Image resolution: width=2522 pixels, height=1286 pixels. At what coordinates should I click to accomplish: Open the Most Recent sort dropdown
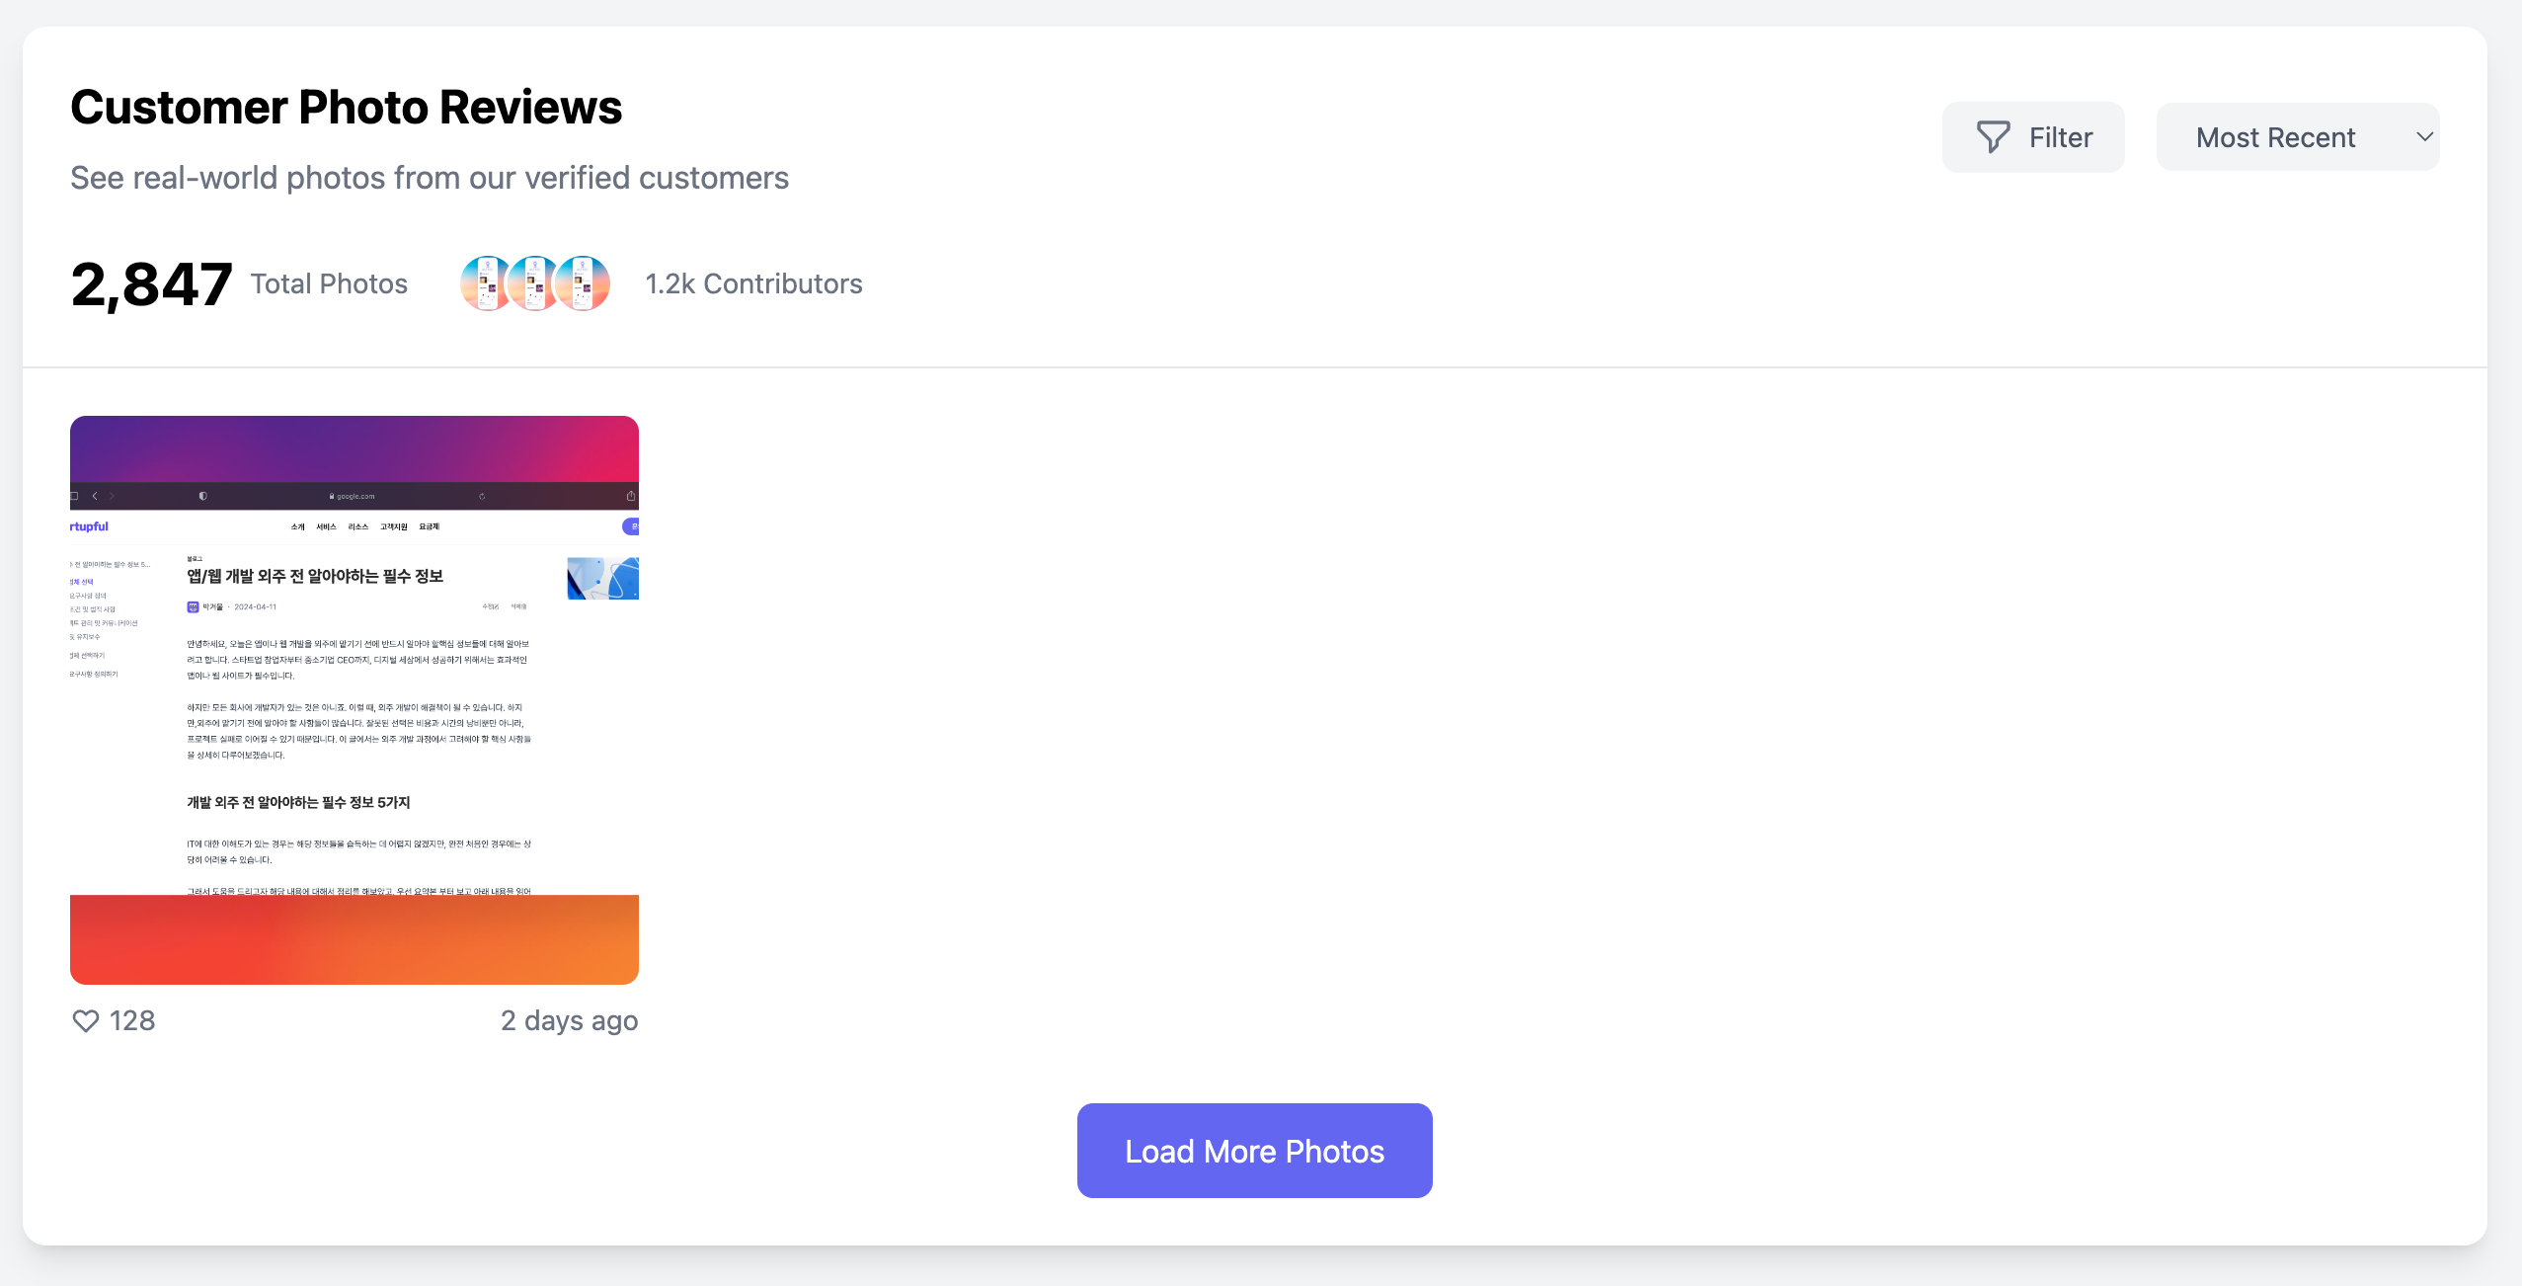2297,137
